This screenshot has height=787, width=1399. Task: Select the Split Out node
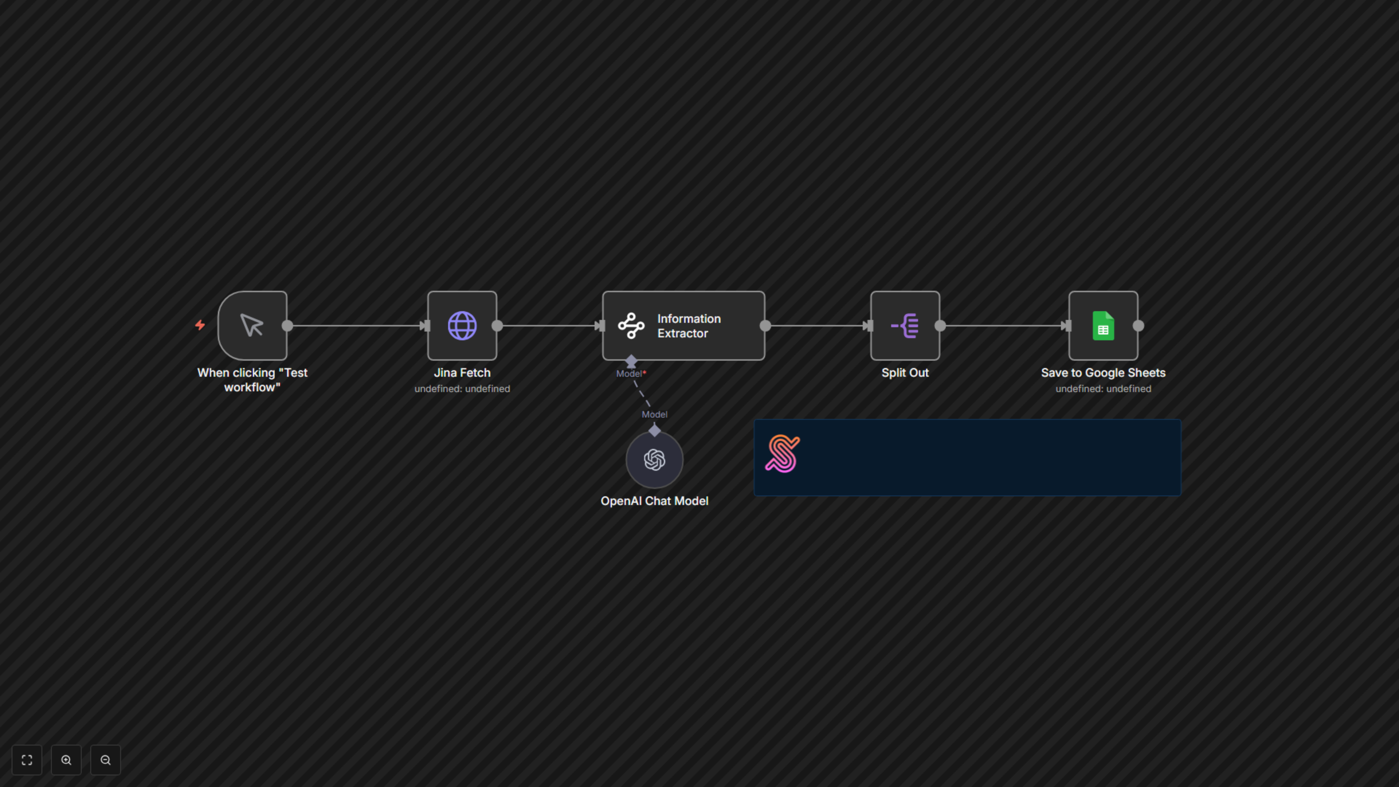905,325
